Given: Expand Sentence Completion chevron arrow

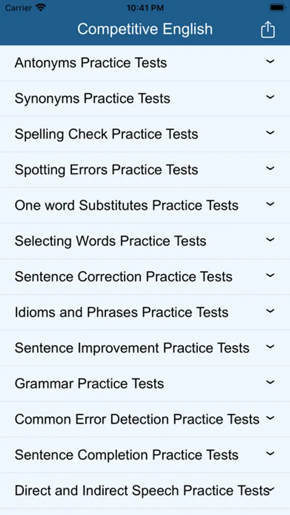Looking at the screenshot, I should [270, 453].
